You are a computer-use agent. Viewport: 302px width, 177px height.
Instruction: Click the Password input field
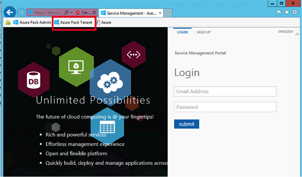click(x=225, y=107)
